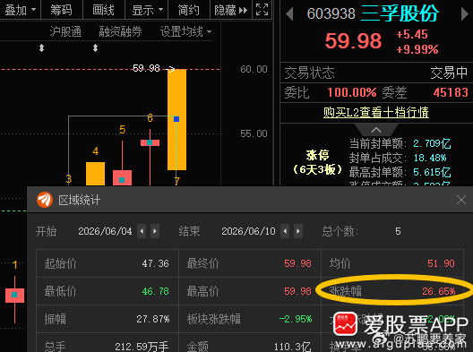Step end date 2026/06/10 backward

(285, 231)
